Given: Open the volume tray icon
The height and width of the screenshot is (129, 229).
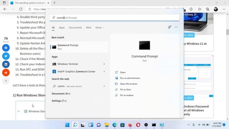Looking at the screenshot, I should pyautogui.click(x=204, y=125).
